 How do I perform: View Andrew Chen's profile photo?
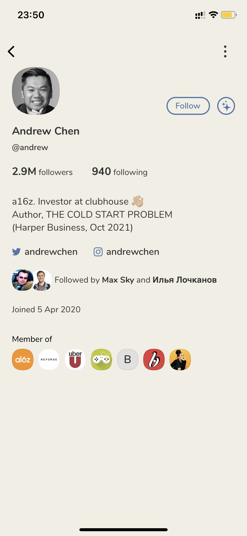pos(36,91)
